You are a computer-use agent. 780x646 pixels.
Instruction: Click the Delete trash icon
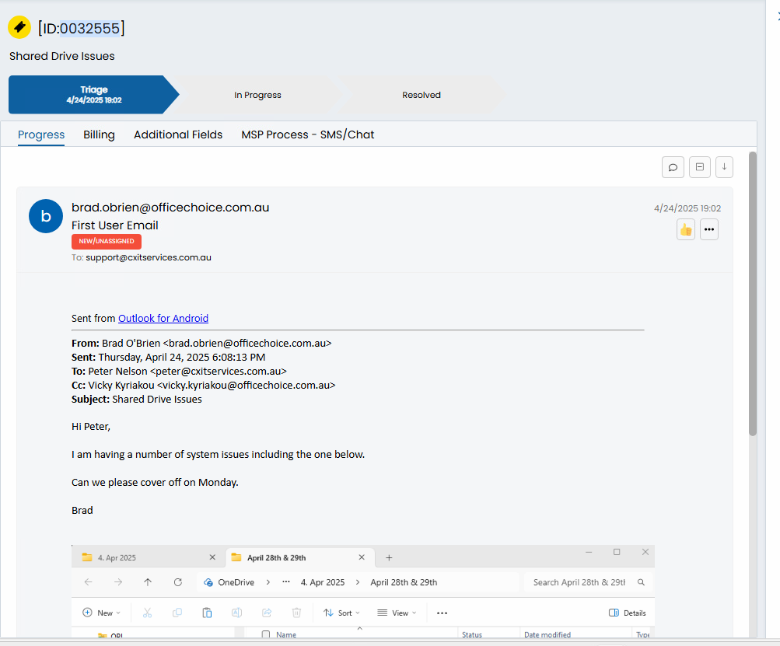(x=296, y=613)
